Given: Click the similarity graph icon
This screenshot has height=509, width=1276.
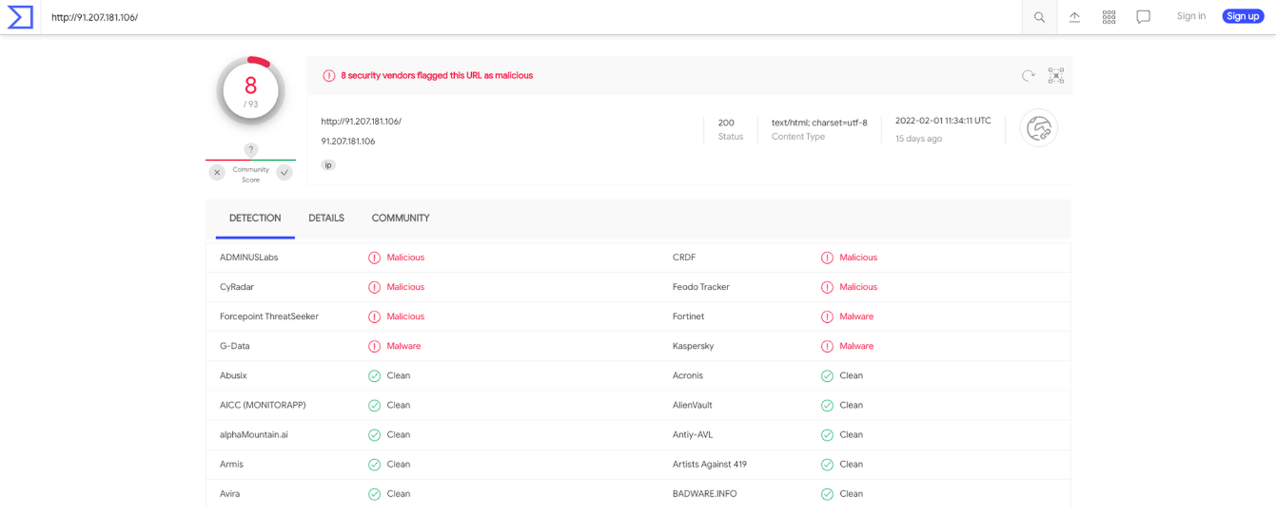Looking at the screenshot, I should [1056, 76].
